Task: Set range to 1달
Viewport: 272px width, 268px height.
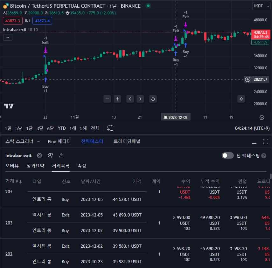Action: point(29,128)
